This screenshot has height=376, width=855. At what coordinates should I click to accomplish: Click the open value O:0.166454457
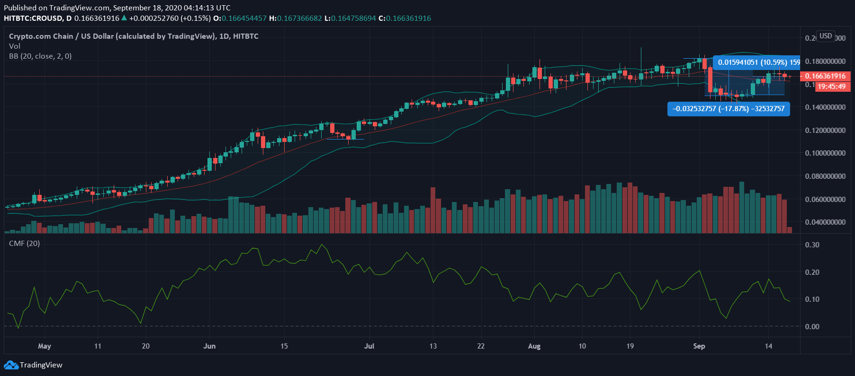tap(240, 18)
